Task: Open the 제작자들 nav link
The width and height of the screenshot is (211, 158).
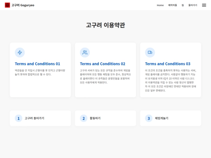Action: 173,5
